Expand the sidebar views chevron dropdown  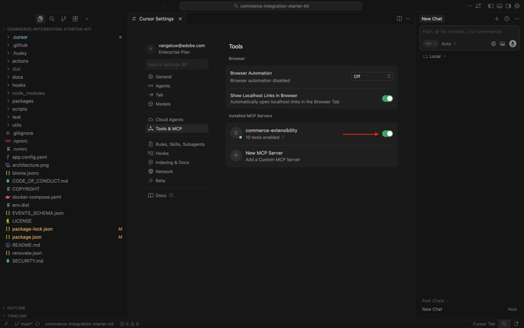pos(87,19)
